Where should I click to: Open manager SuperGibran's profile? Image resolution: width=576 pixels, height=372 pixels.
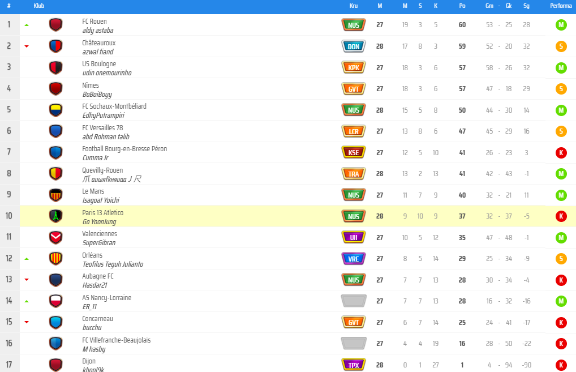99,242
